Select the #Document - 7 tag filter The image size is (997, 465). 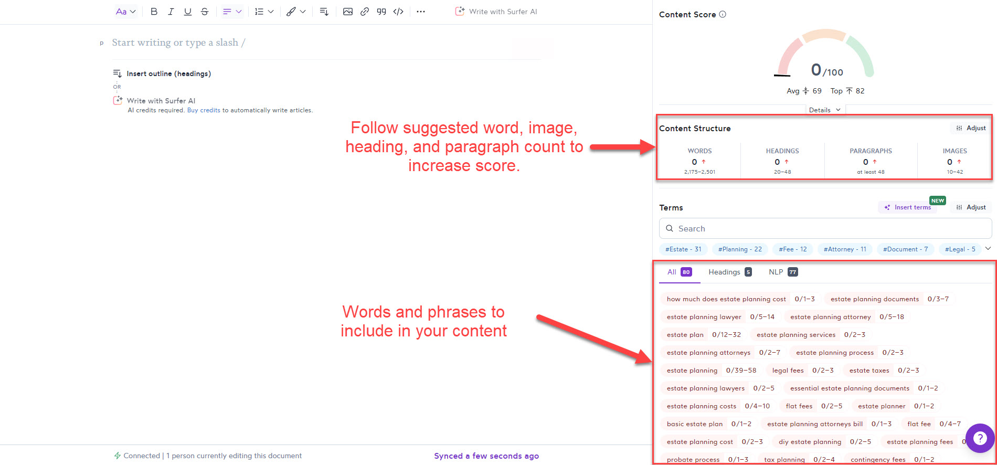[905, 249]
